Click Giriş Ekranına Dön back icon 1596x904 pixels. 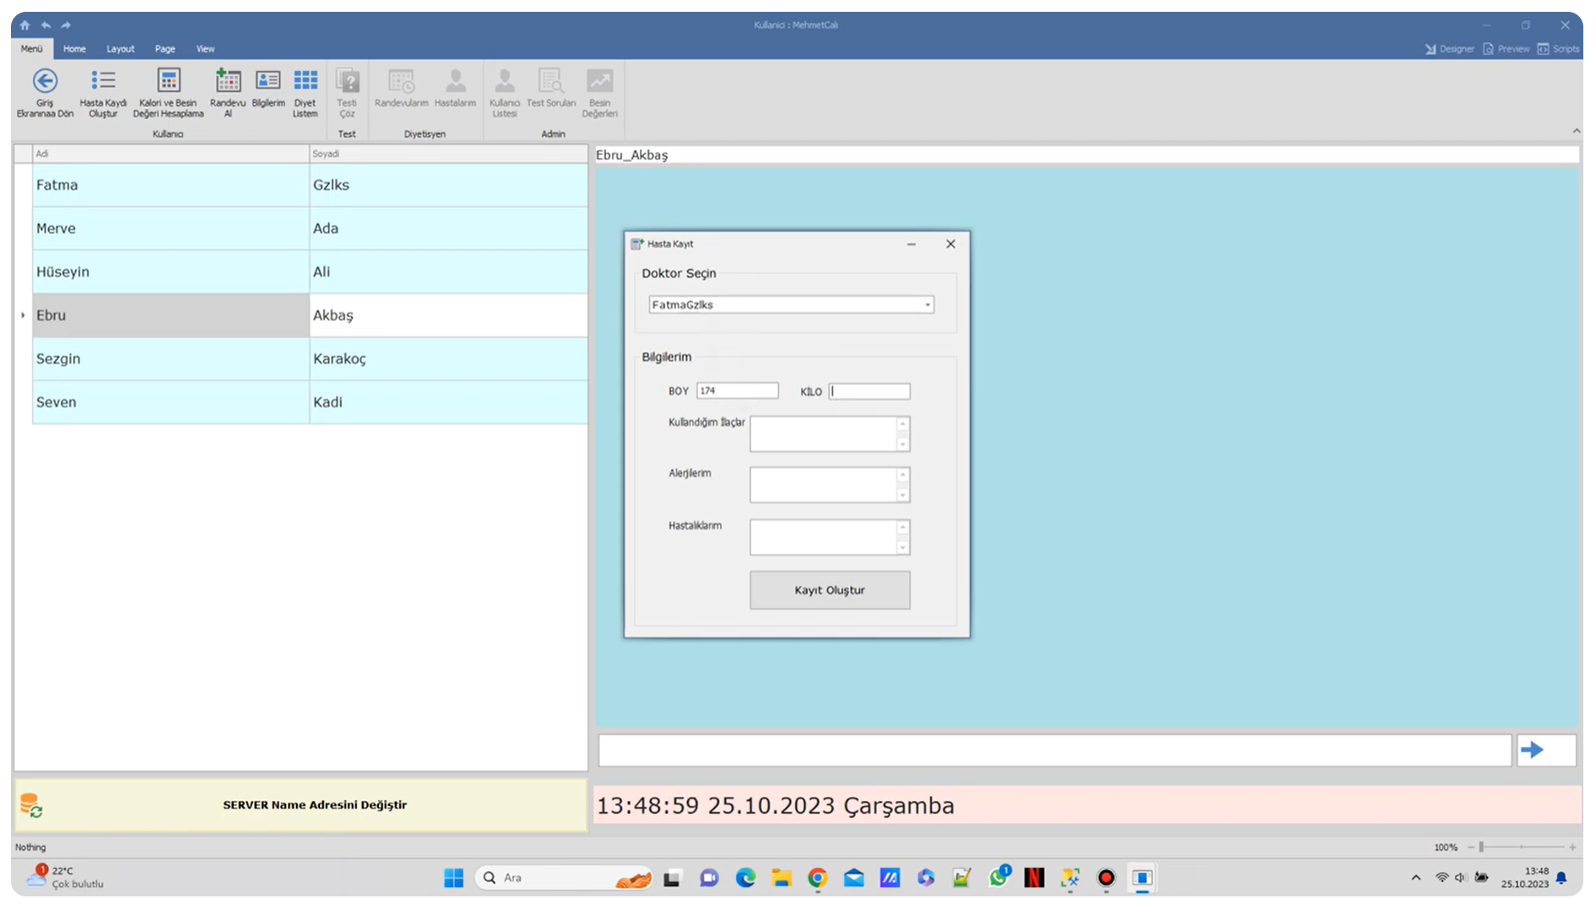click(x=45, y=82)
